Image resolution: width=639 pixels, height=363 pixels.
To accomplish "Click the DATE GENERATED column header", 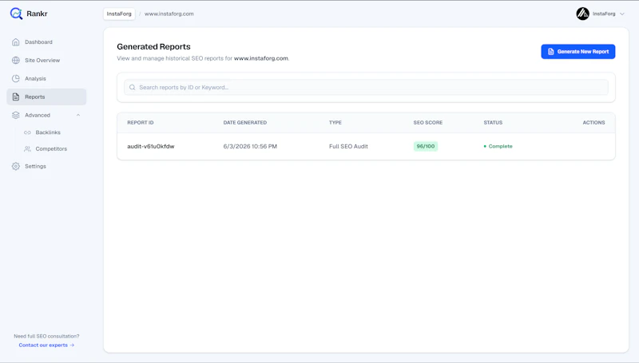I will click(x=245, y=123).
